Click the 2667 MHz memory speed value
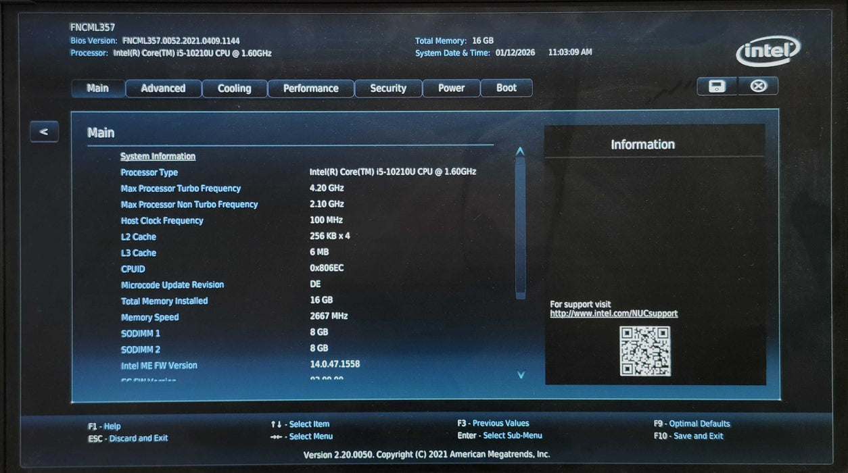Viewport: 848px width, 473px height. [x=329, y=316]
